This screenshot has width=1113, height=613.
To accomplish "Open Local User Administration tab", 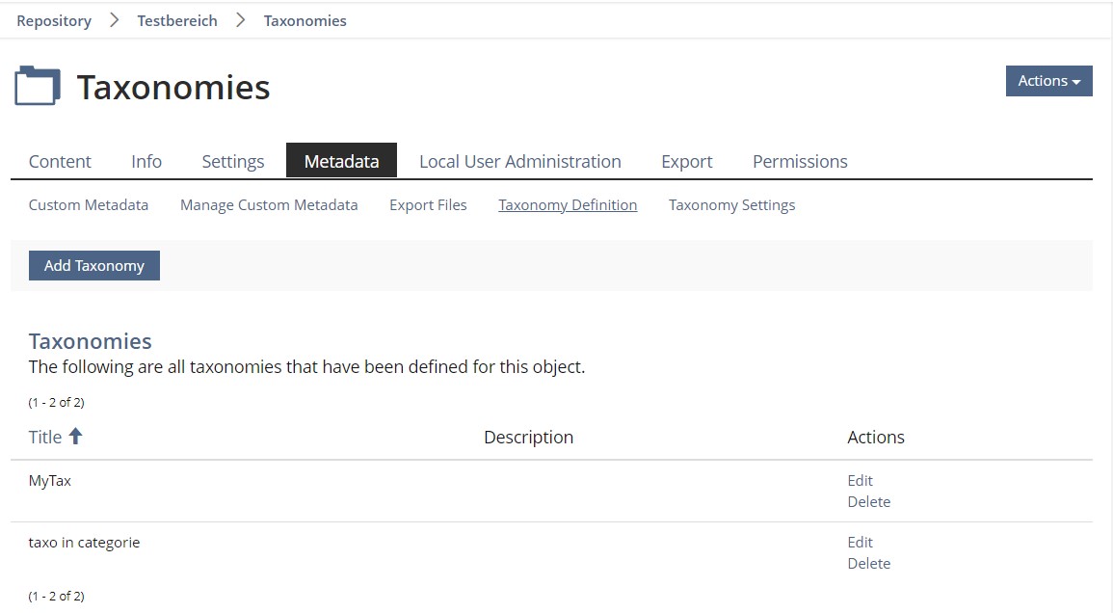I will click(x=519, y=161).
